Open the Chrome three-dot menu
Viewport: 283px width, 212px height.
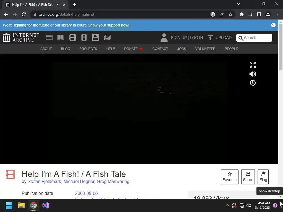(277, 14)
